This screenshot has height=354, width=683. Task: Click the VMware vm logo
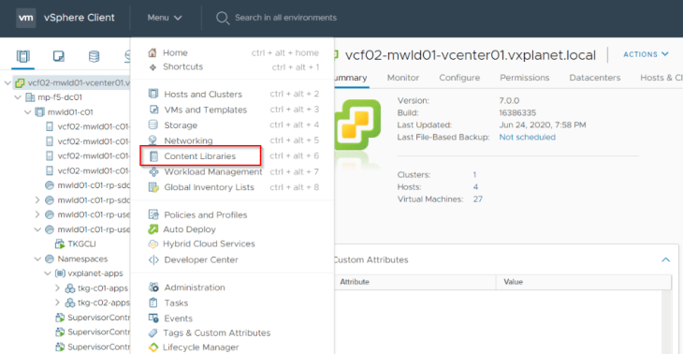point(25,18)
